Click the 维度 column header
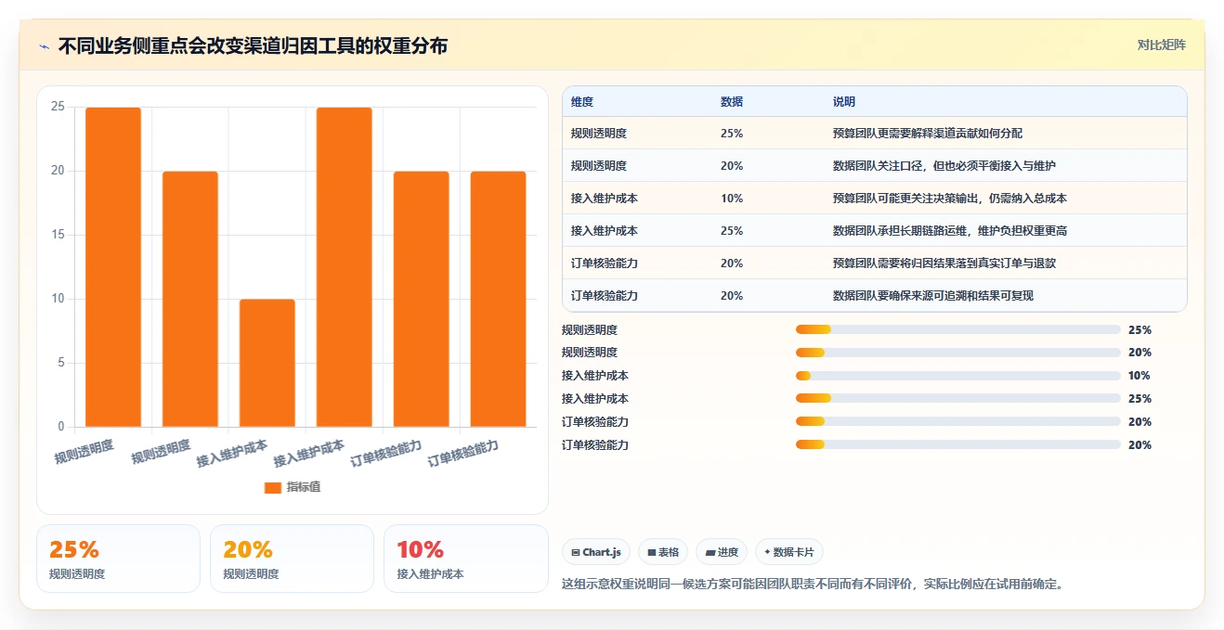1224x630 pixels. [582, 102]
